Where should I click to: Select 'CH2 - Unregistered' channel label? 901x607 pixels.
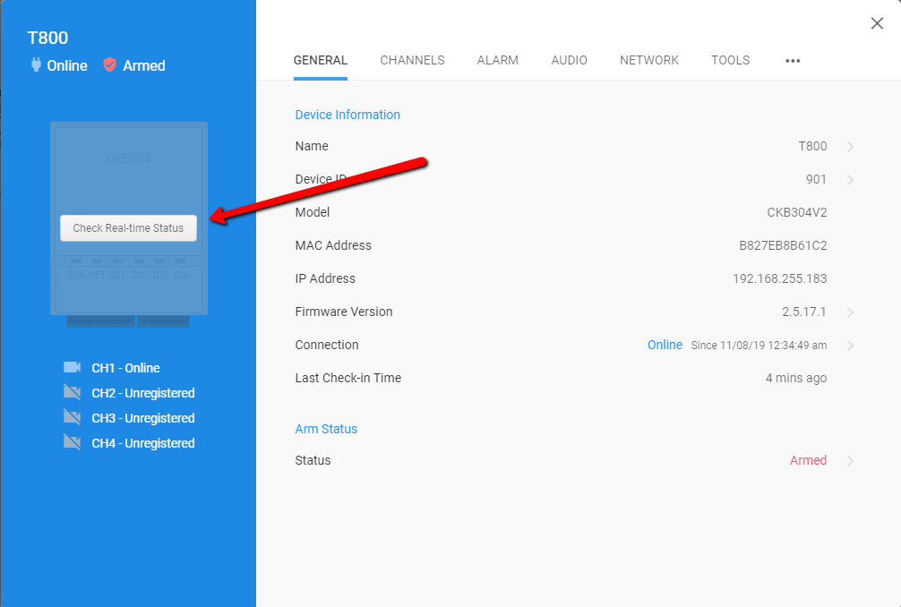click(x=143, y=393)
